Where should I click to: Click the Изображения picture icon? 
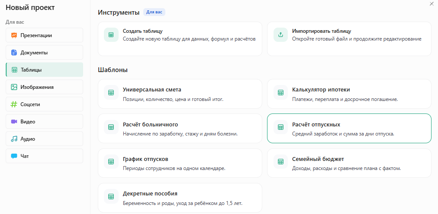(x=14, y=87)
